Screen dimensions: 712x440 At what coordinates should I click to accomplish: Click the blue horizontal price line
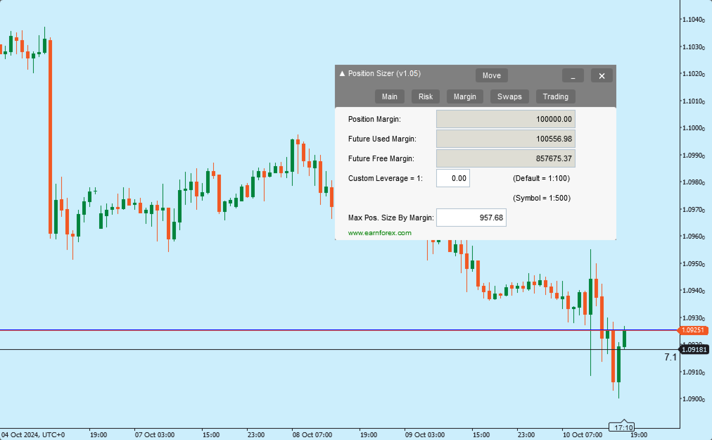176,330
